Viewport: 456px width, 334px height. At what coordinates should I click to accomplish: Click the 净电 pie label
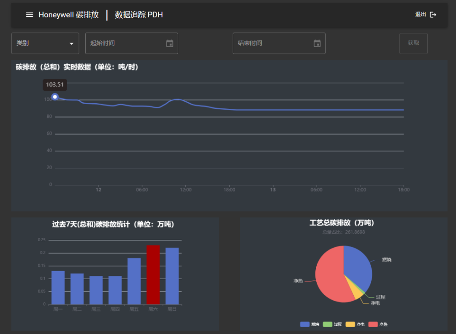(375, 303)
